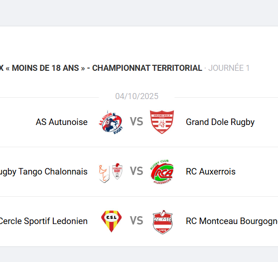The width and height of the screenshot is (278, 262).
Task: Open the AS Autunoise team name
Action: coord(62,122)
